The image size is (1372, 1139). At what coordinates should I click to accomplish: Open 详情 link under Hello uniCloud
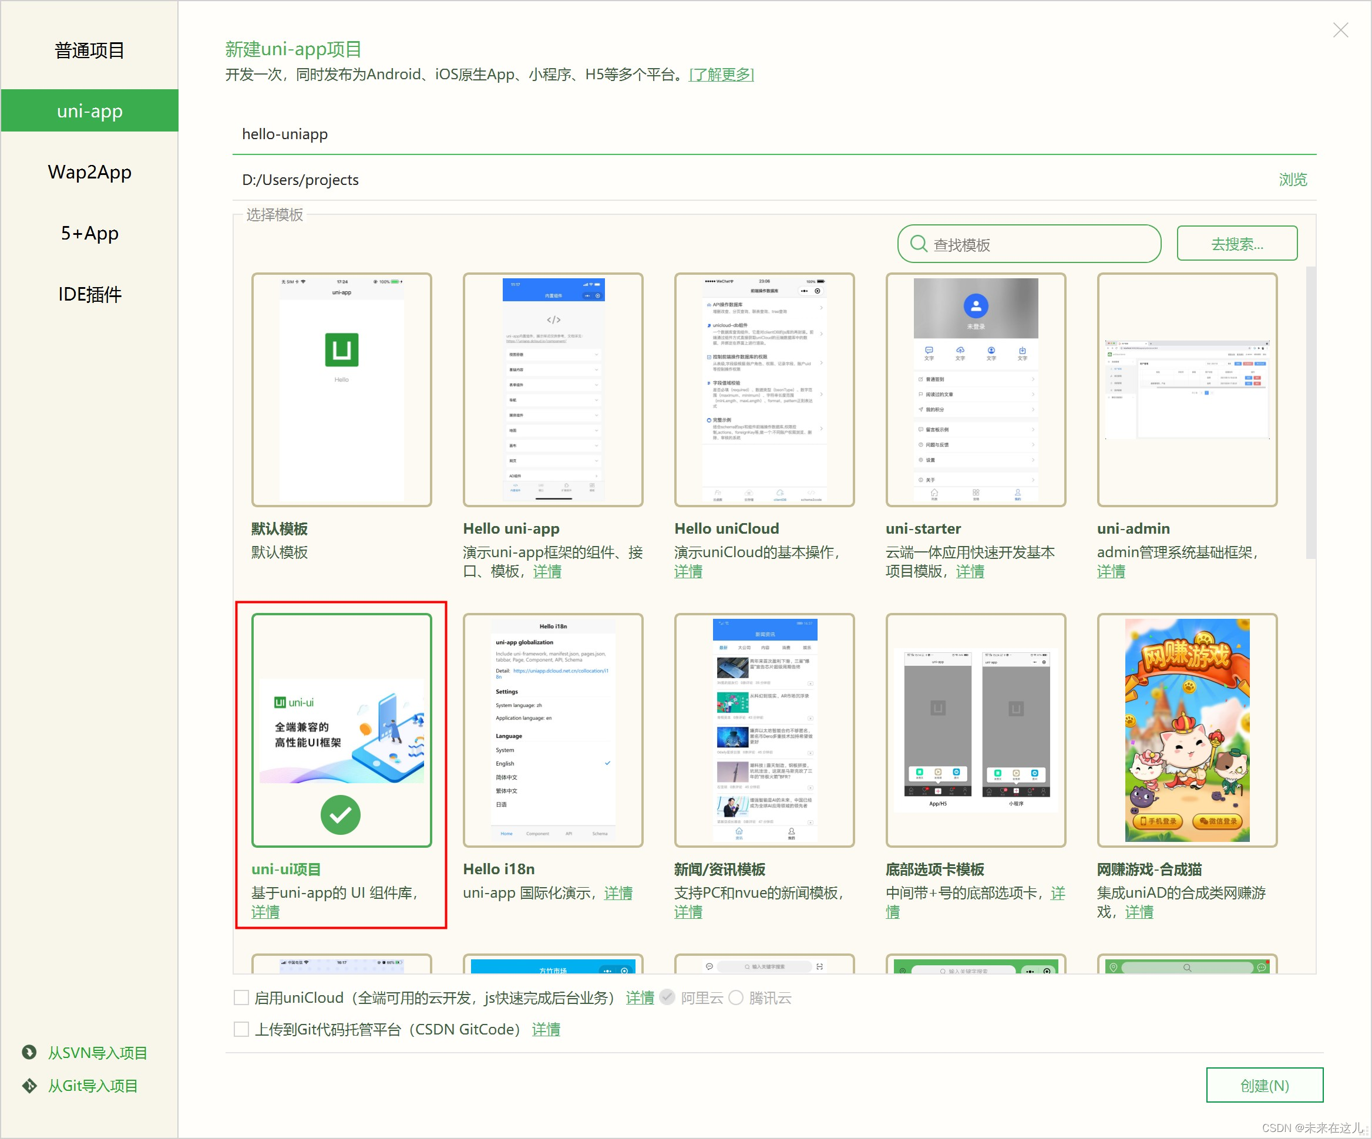(x=688, y=571)
